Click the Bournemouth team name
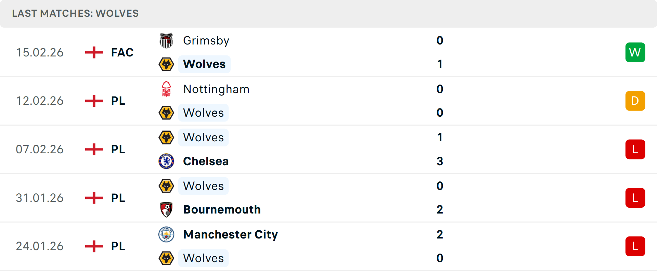 [222, 210]
